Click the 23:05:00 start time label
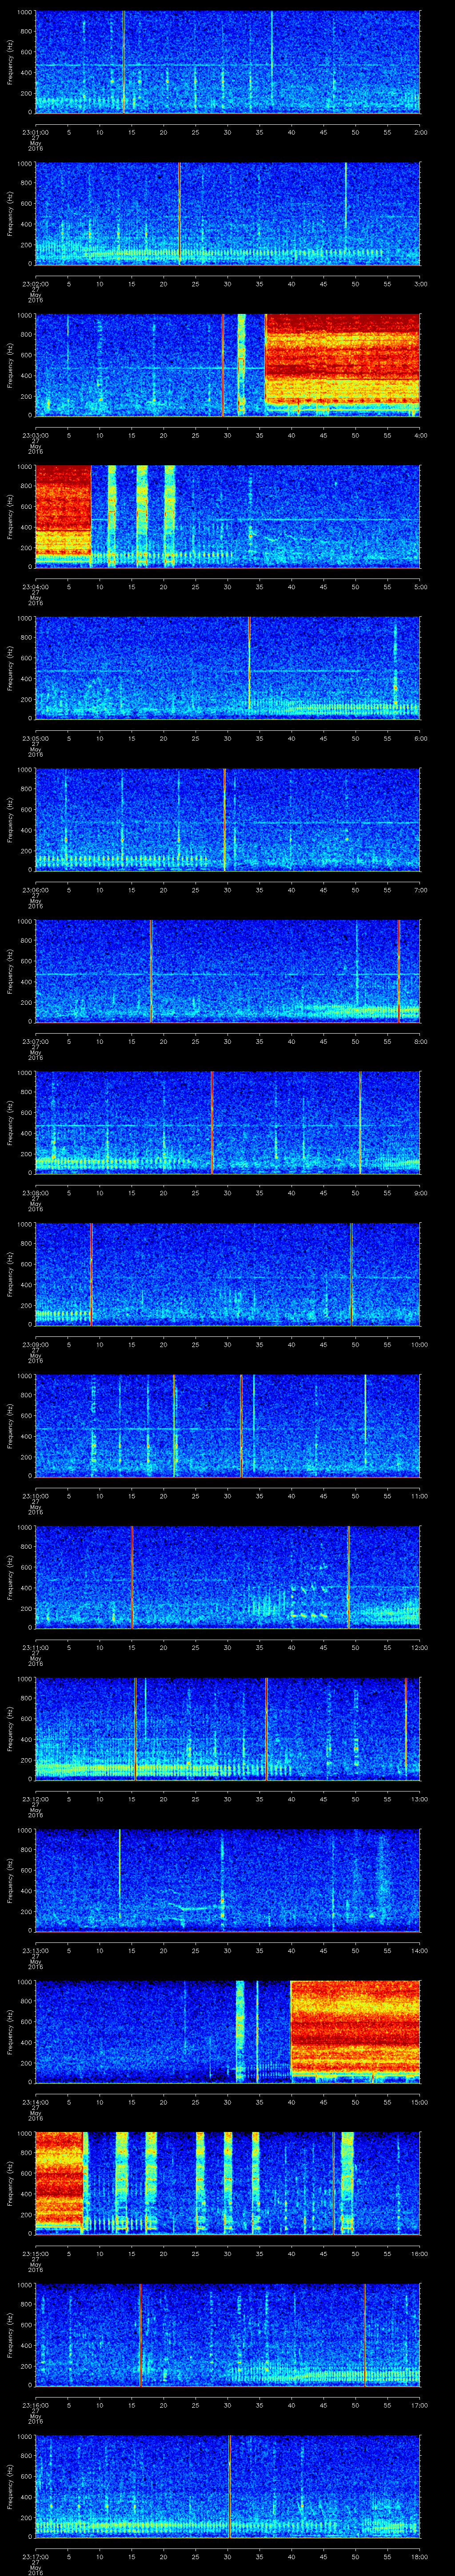 35,738
